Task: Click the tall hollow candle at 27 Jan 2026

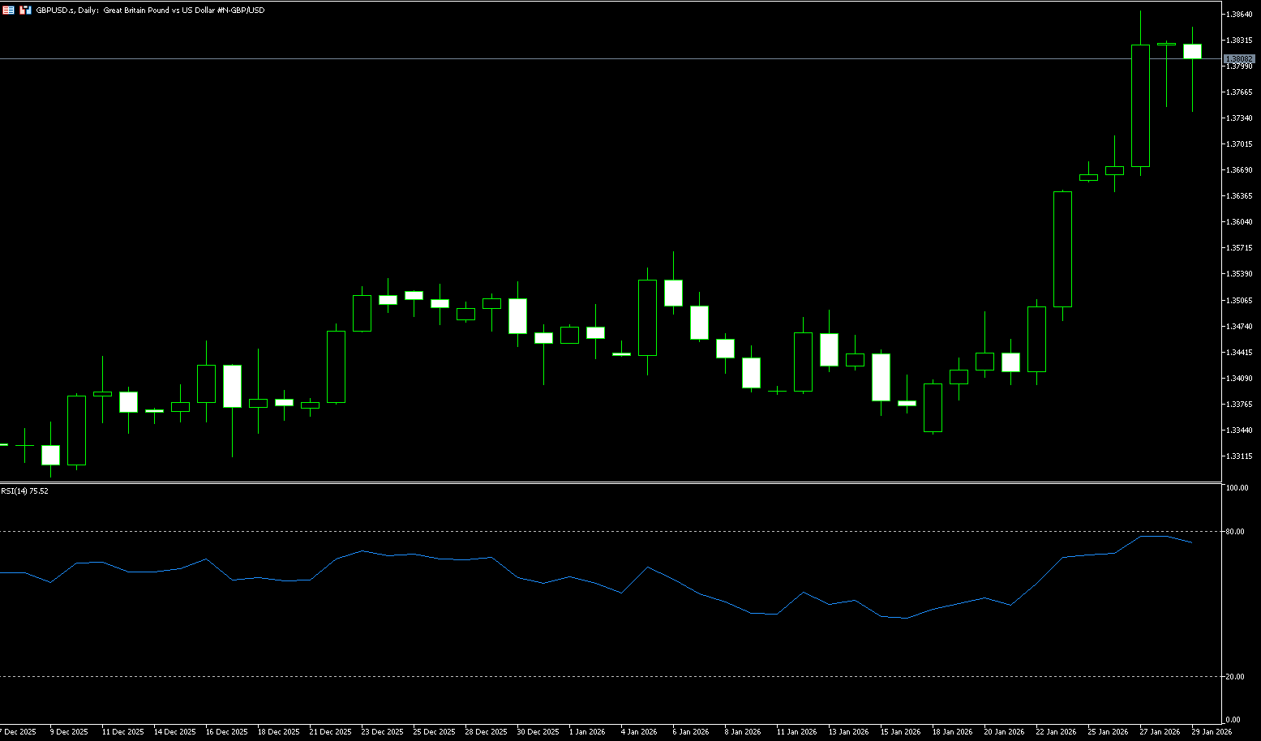Action: 1140,105
